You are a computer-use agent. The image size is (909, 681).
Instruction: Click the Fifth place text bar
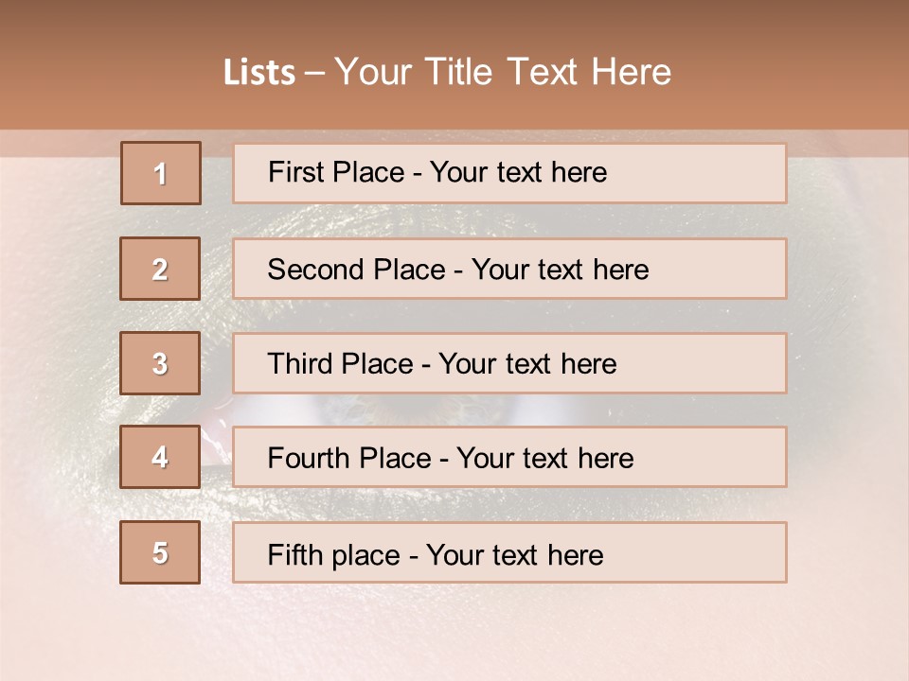(x=509, y=552)
